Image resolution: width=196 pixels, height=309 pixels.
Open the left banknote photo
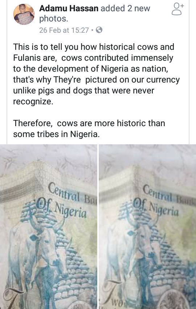pos(48,226)
